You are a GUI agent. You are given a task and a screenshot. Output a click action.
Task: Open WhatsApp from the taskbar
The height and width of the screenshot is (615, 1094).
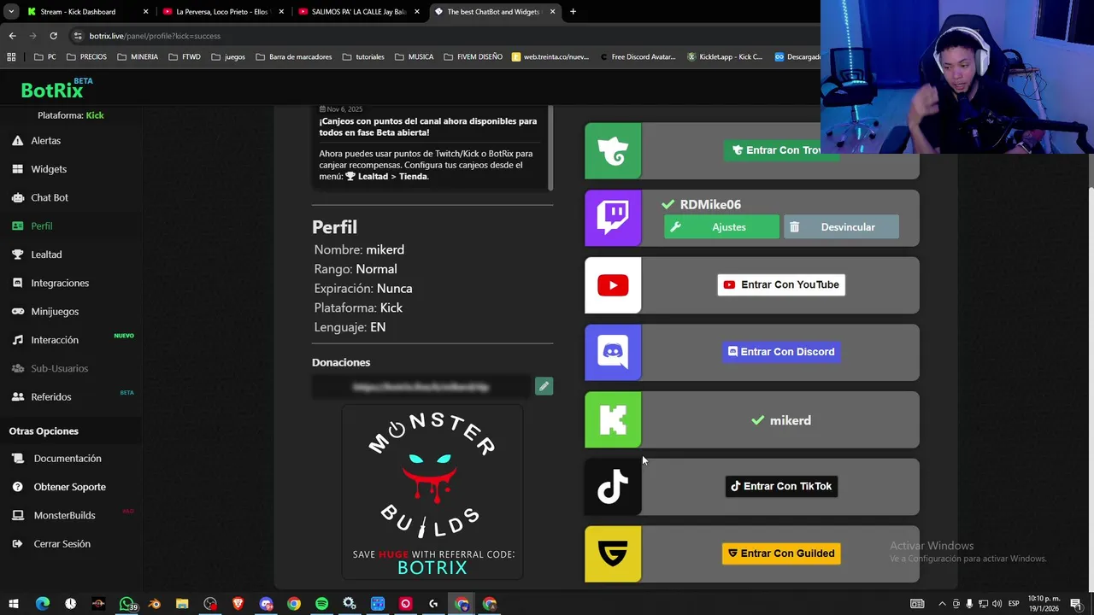coord(126,604)
